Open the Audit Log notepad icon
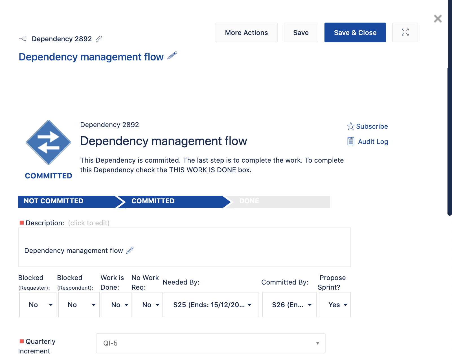The image size is (452, 354). (351, 141)
